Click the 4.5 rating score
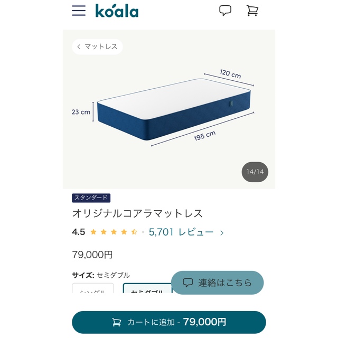This screenshot has width=338, height=338. point(79,232)
